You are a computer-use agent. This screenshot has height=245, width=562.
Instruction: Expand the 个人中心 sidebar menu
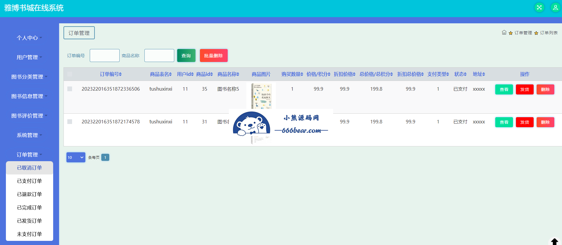click(30, 38)
